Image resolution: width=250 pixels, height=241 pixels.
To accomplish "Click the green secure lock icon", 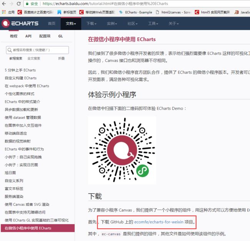I will tap(27, 4).
